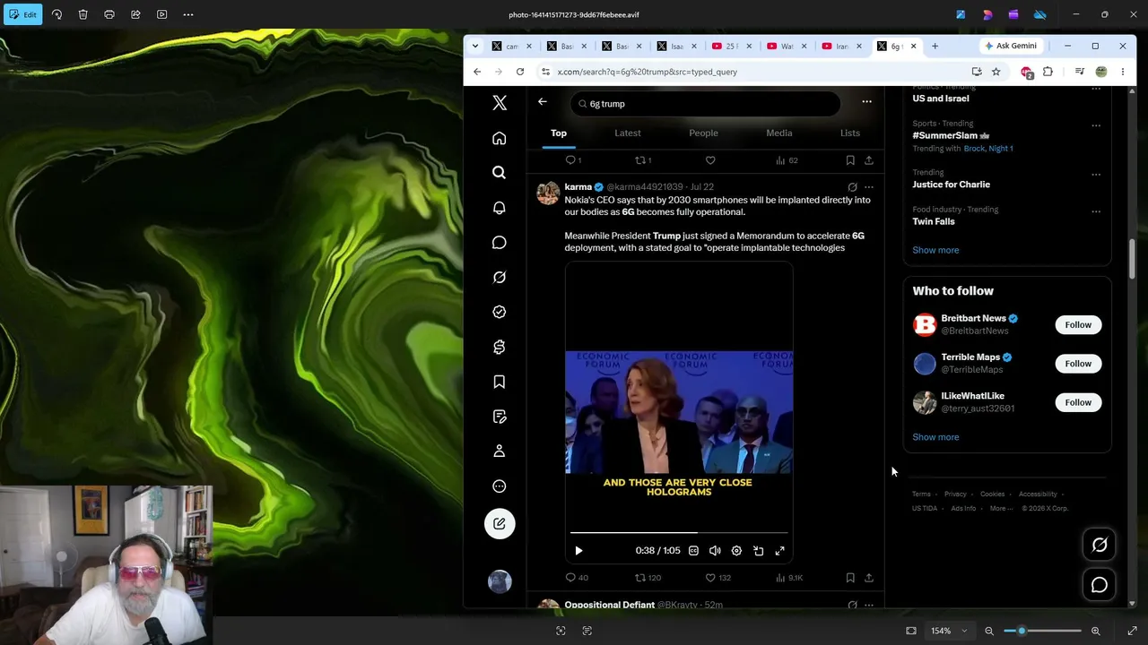Delete the photo with the trash icon

tap(83, 14)
